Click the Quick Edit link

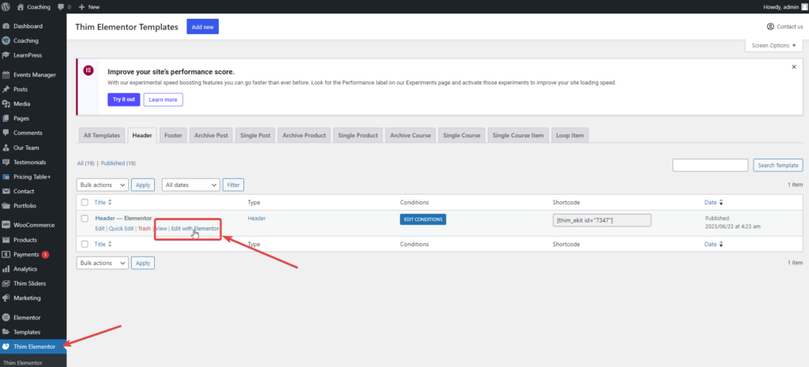121,228
